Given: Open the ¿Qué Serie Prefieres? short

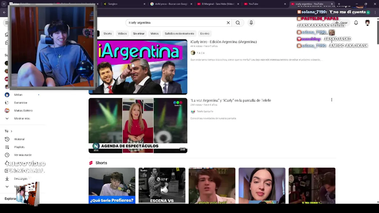Looking at the screenshot, I should point(112,185).
